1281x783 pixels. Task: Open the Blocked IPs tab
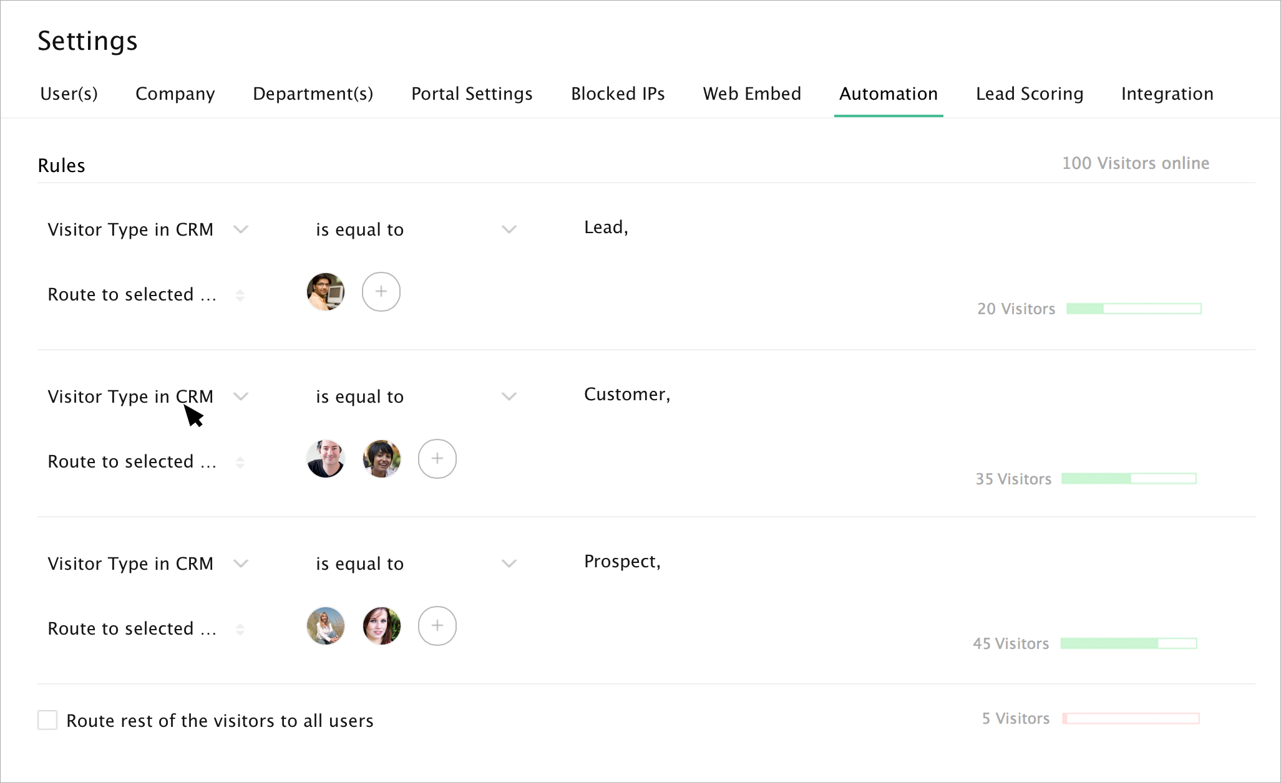[618, 94]
